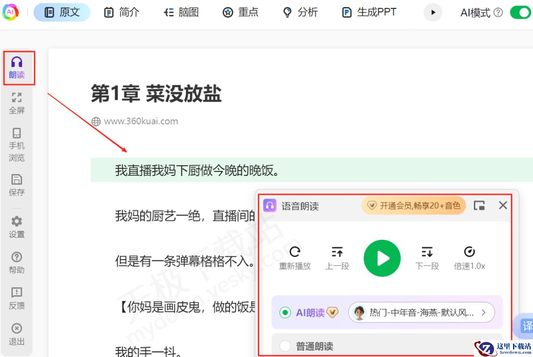
Task: Click the chapter title 第1章 菜没放盐
Action: (x=156, y=94)
